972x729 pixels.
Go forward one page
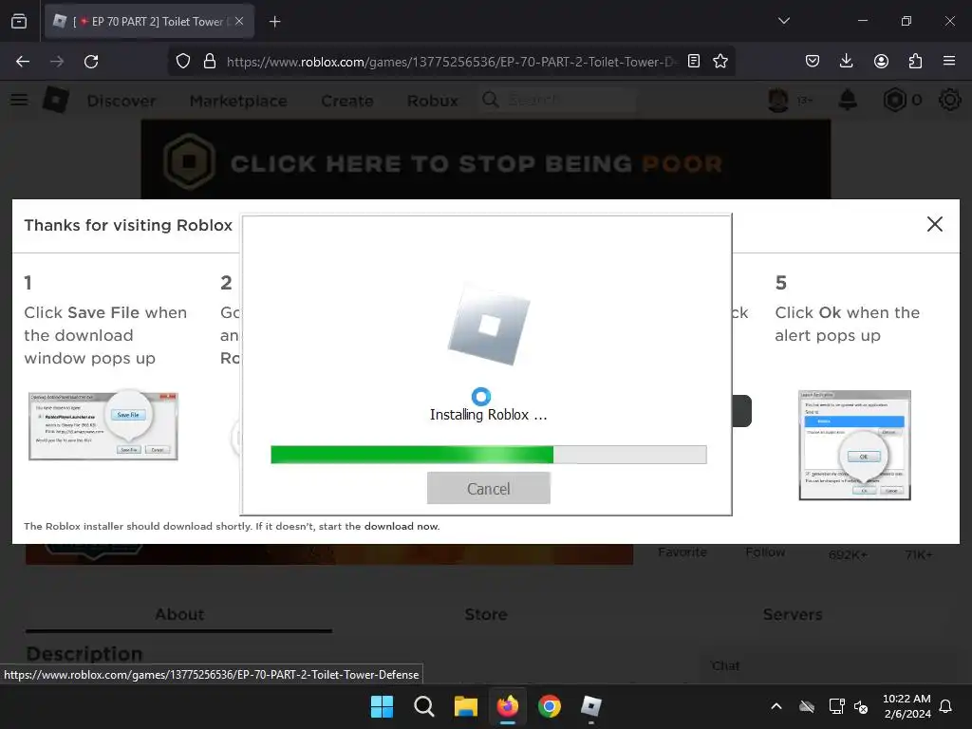pyautogui.click(x=57, y=62)
